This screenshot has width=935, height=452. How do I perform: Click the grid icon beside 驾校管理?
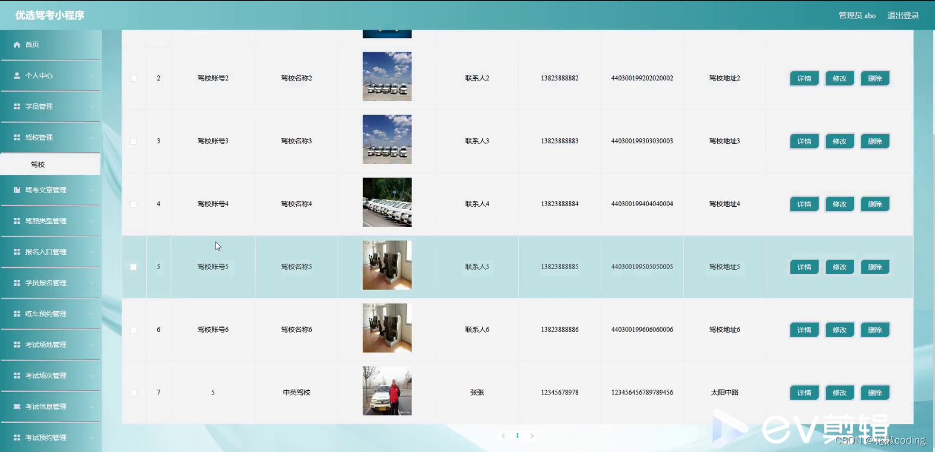pos(17,137)
